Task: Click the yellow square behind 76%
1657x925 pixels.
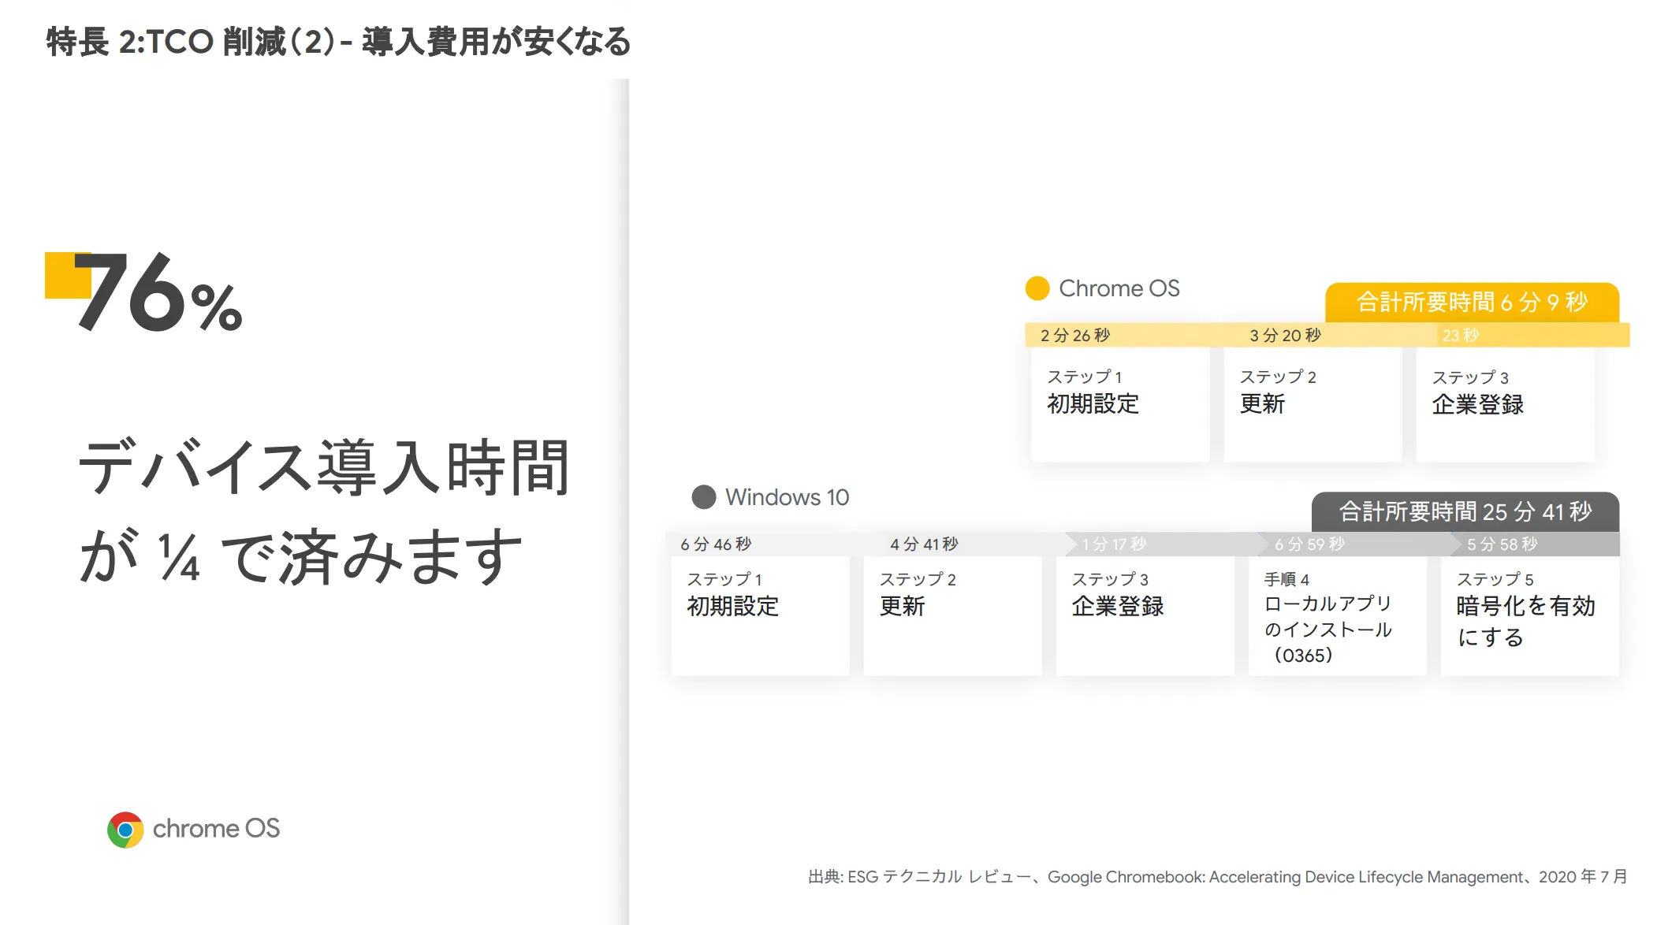Action: 68,275
